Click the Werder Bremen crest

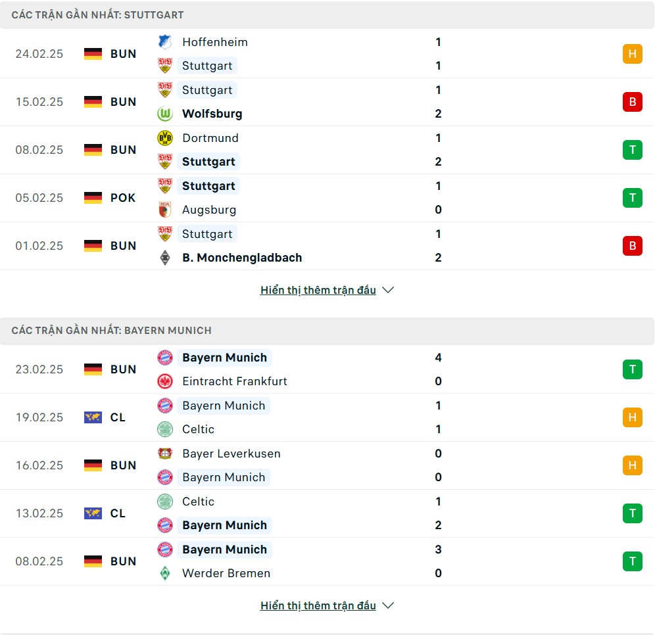tap(164, 573)
